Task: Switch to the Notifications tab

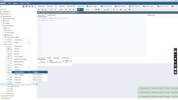Action: (x=66, y=58)
